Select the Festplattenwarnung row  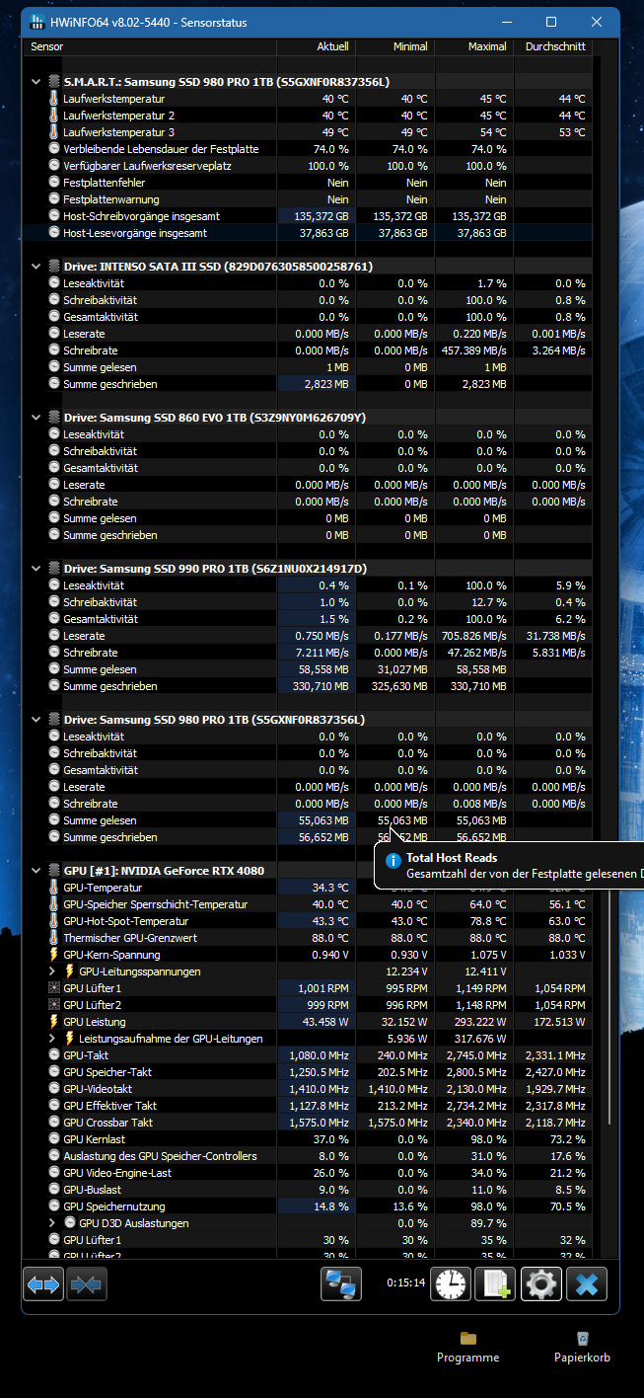tap(308, 199)
